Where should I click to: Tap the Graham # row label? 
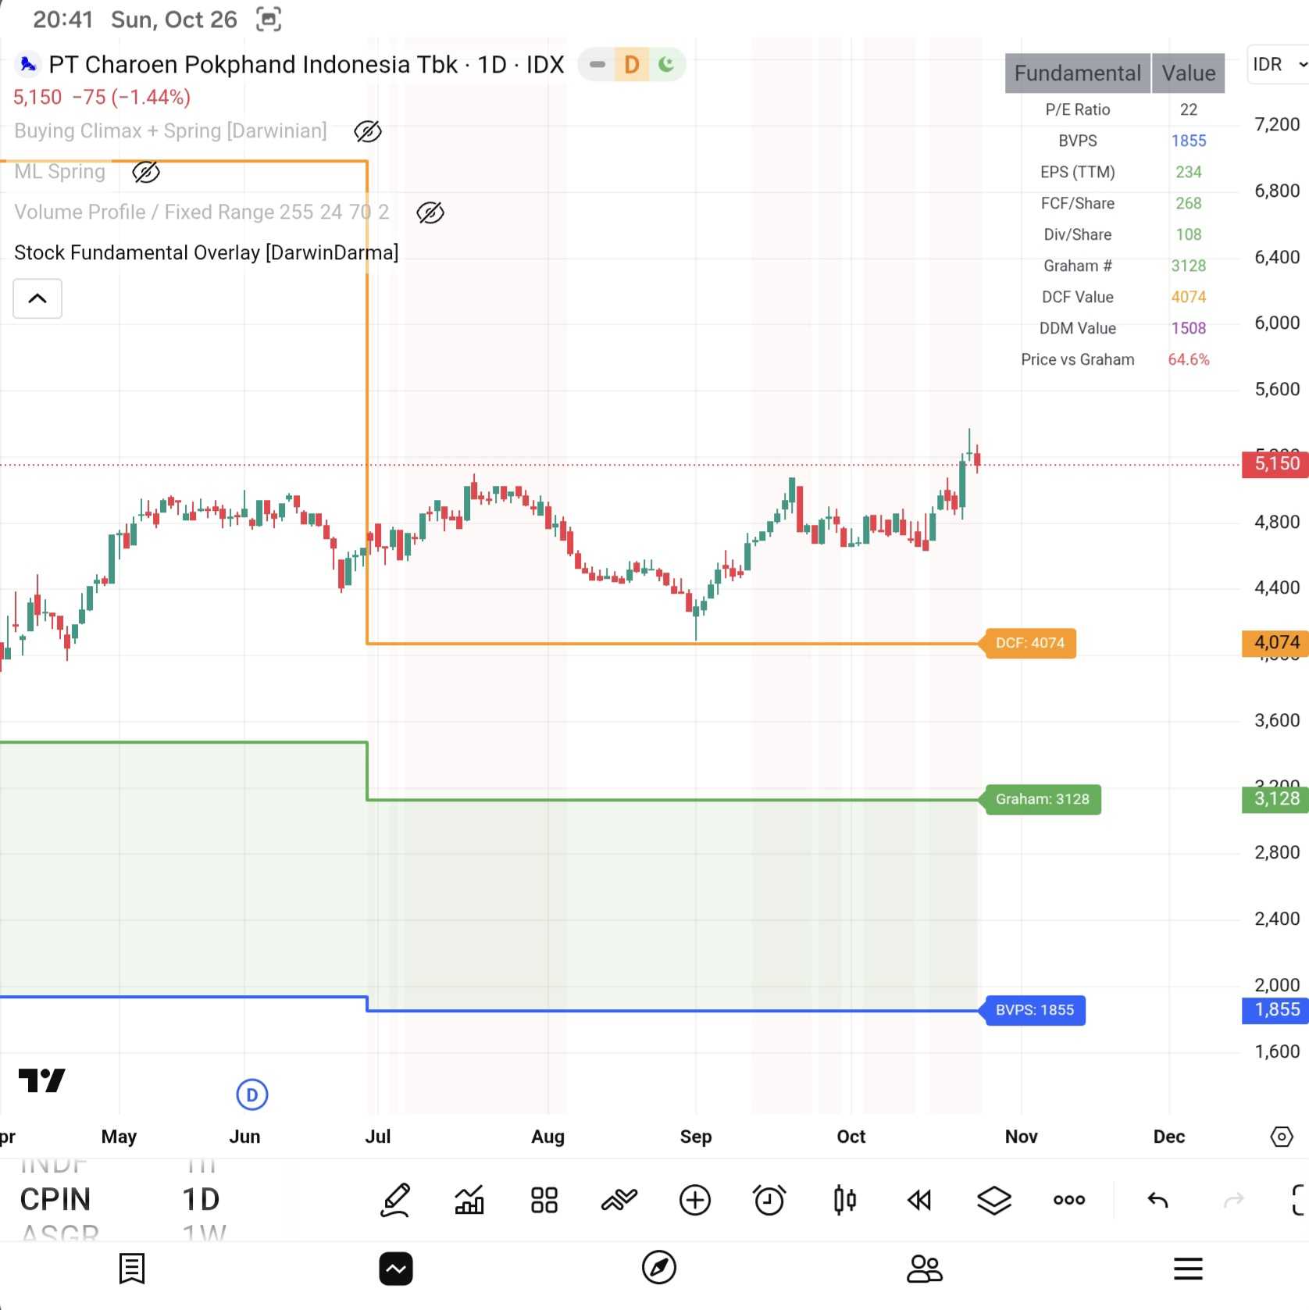1078,266
